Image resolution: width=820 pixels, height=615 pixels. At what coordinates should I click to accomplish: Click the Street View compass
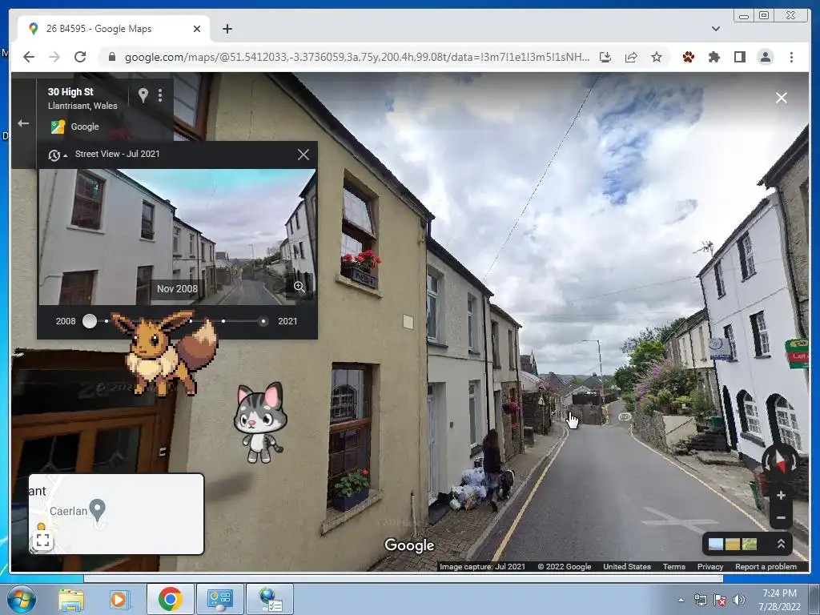780,462
